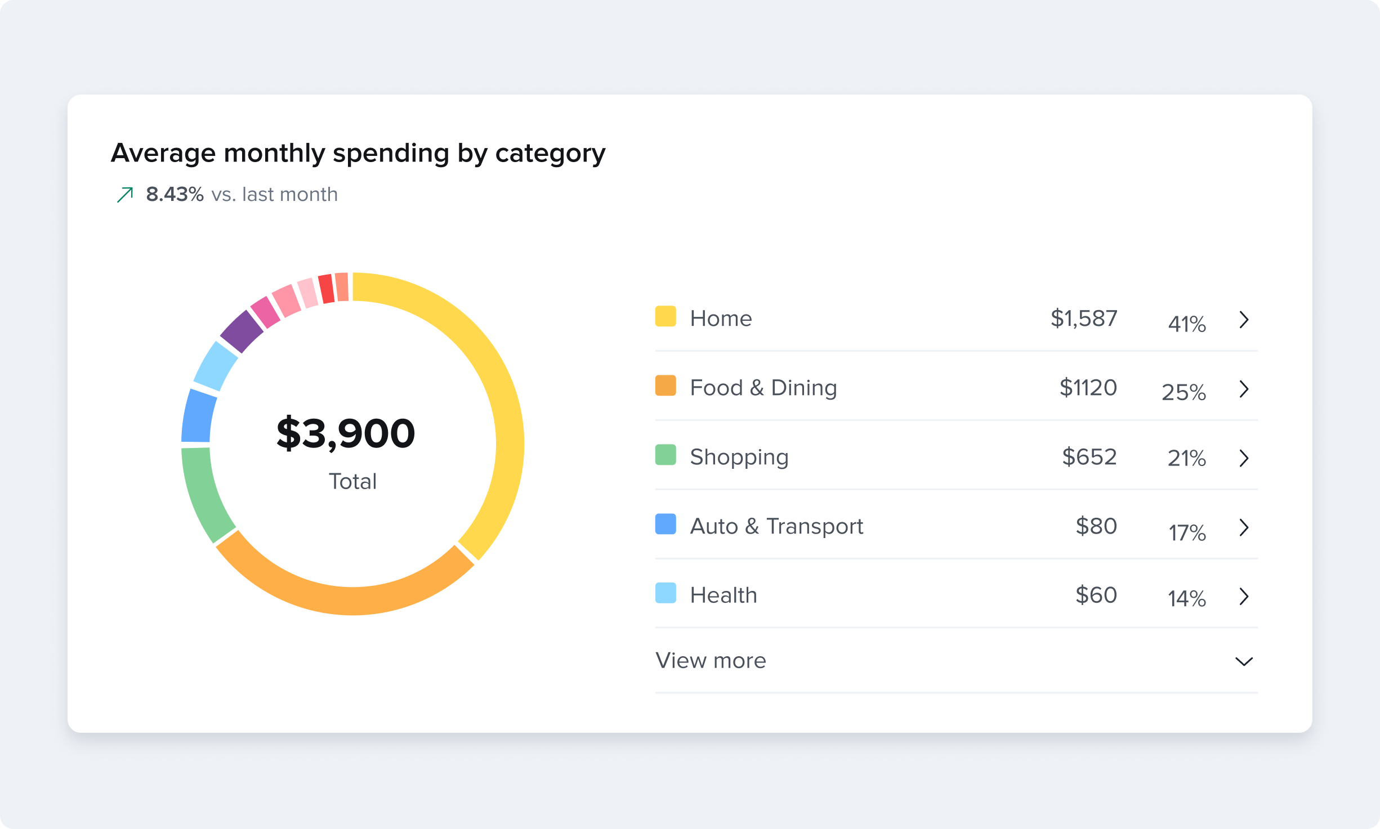Select the light blue Health swatch

pos(666,593)
